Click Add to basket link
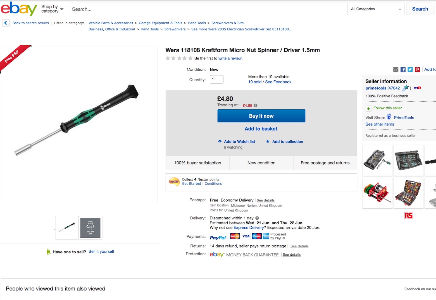Viewport: 436px width, 300px height. [x=261, y=129]
